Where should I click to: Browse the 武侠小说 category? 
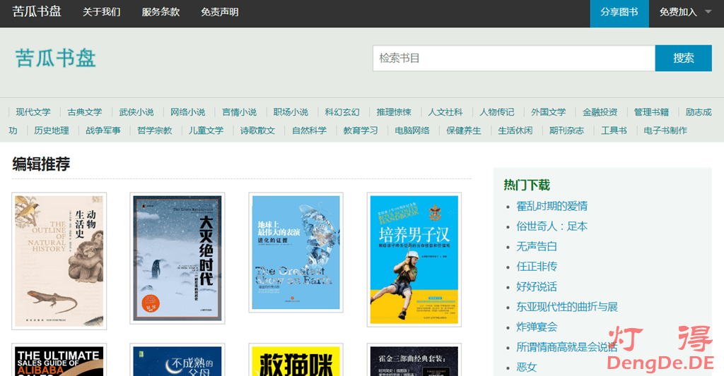click(136, 112)
